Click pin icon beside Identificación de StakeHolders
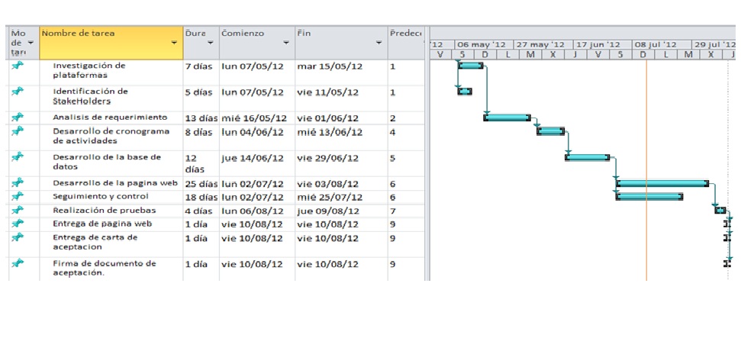The width and height of the screenshot is (741, 351). (x=18, y=92)
